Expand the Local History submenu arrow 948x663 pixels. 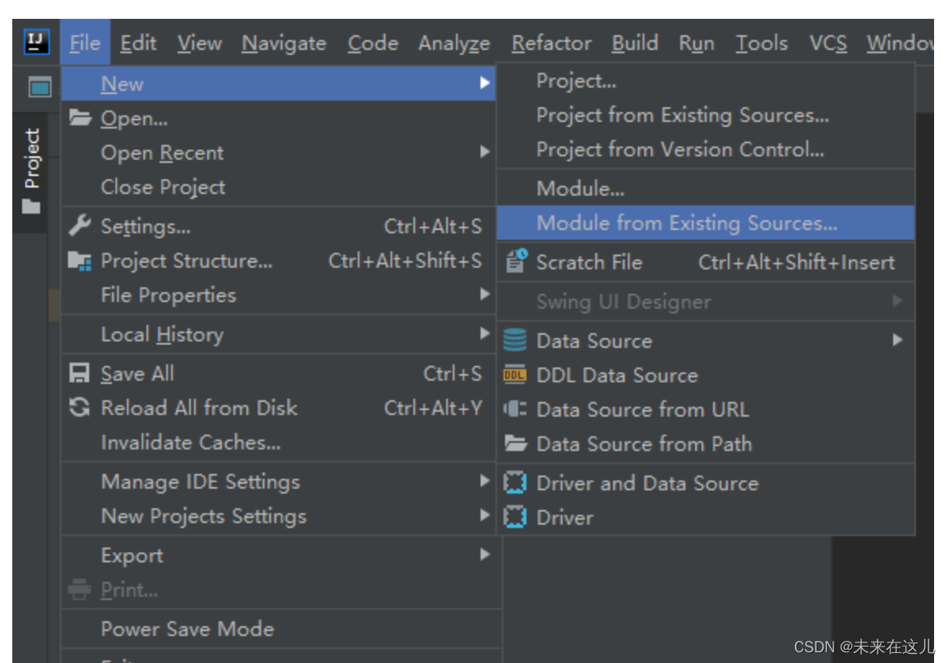(x=485, y=334)
